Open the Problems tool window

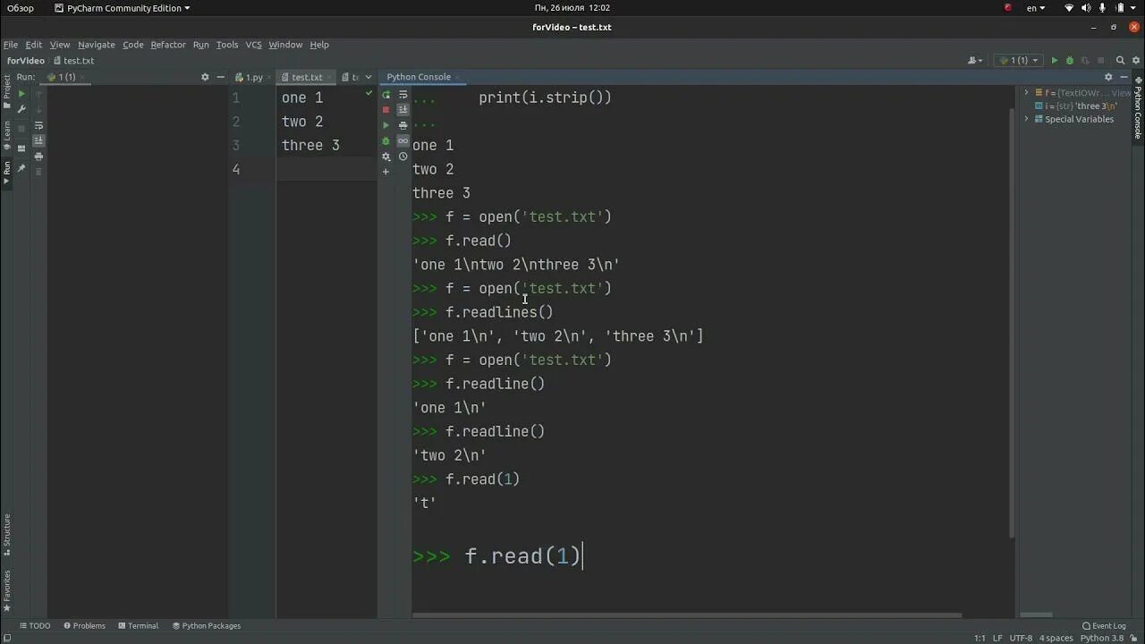(x=83, y=626)
